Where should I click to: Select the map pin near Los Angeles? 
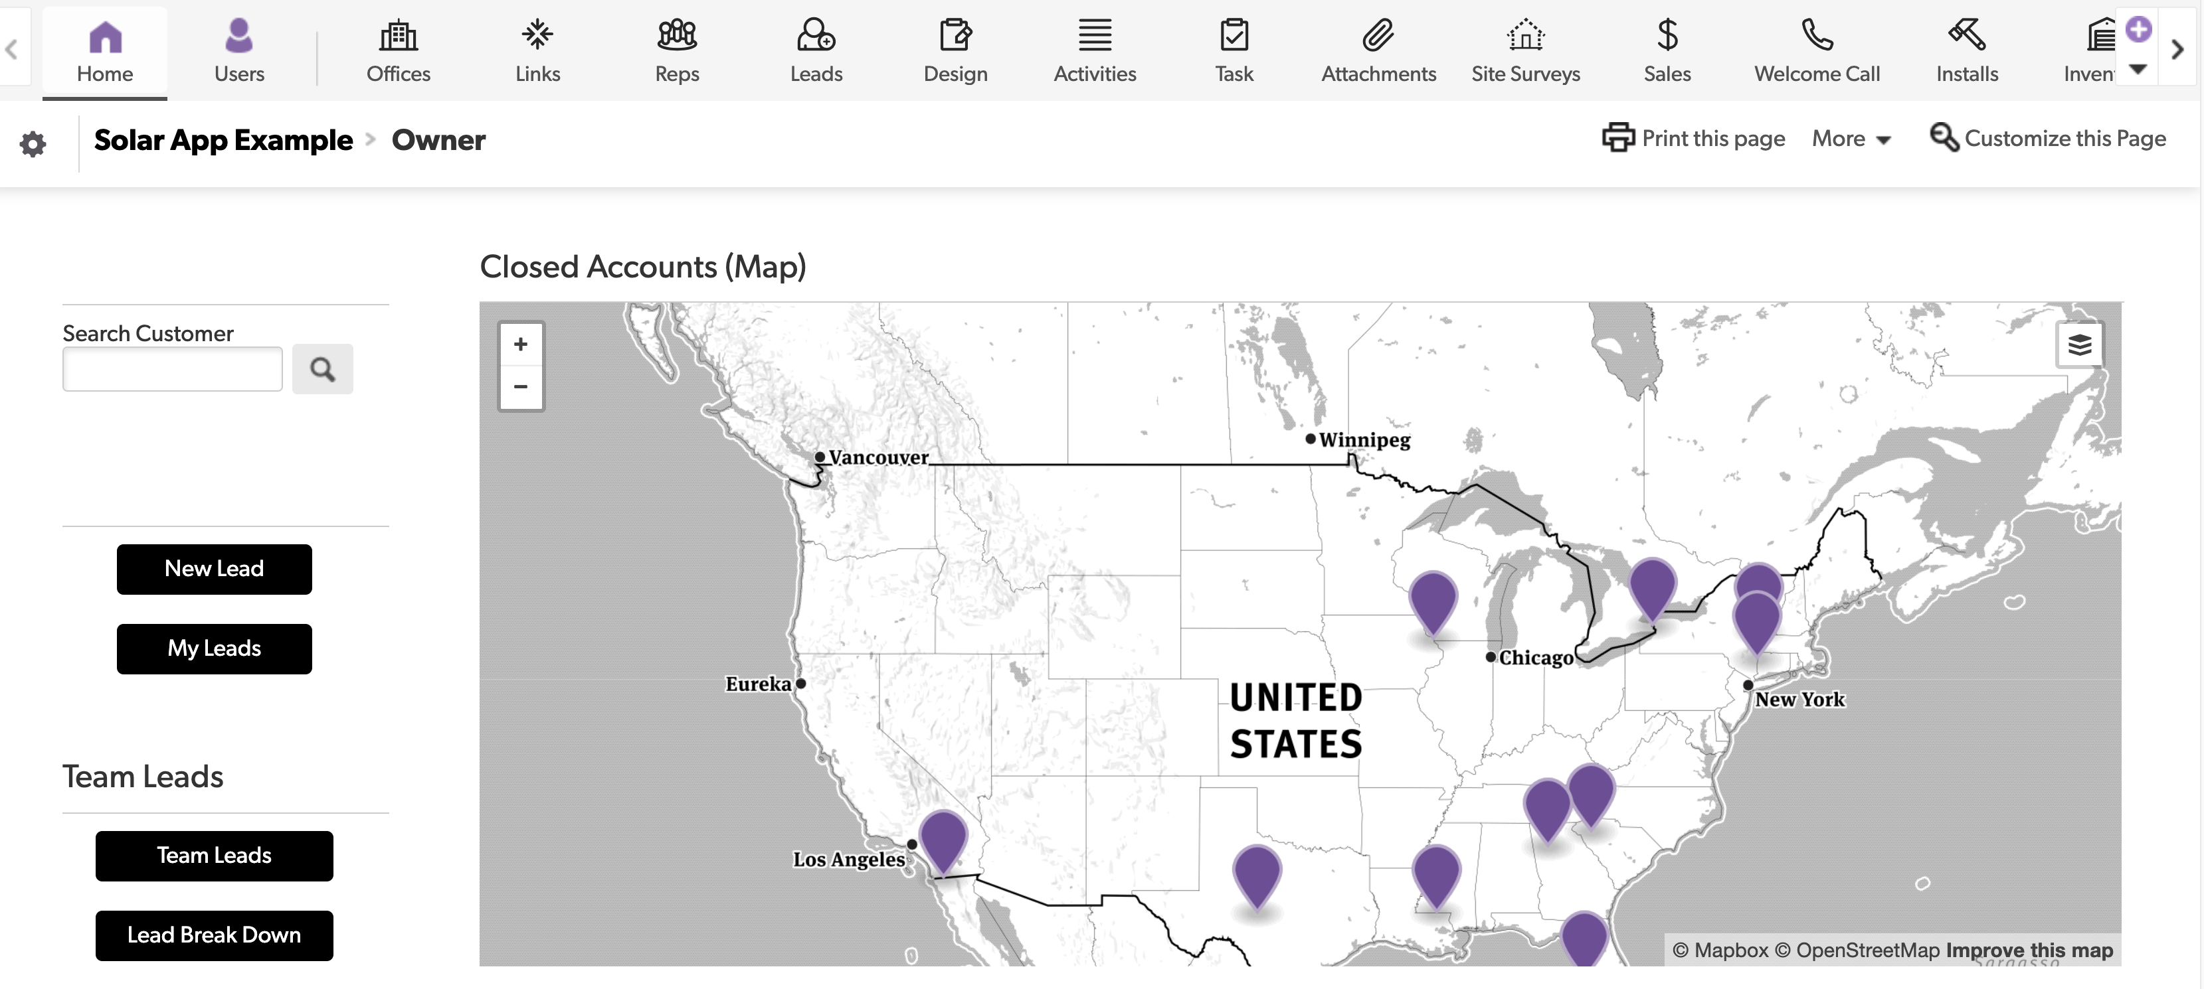pos(943,842)
